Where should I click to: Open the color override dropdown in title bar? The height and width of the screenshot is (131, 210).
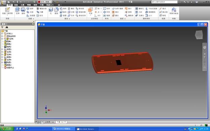51,2
